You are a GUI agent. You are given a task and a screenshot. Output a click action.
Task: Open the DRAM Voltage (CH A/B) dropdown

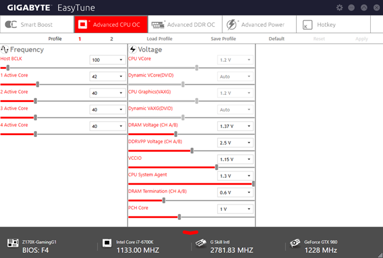tap(235, 126)
